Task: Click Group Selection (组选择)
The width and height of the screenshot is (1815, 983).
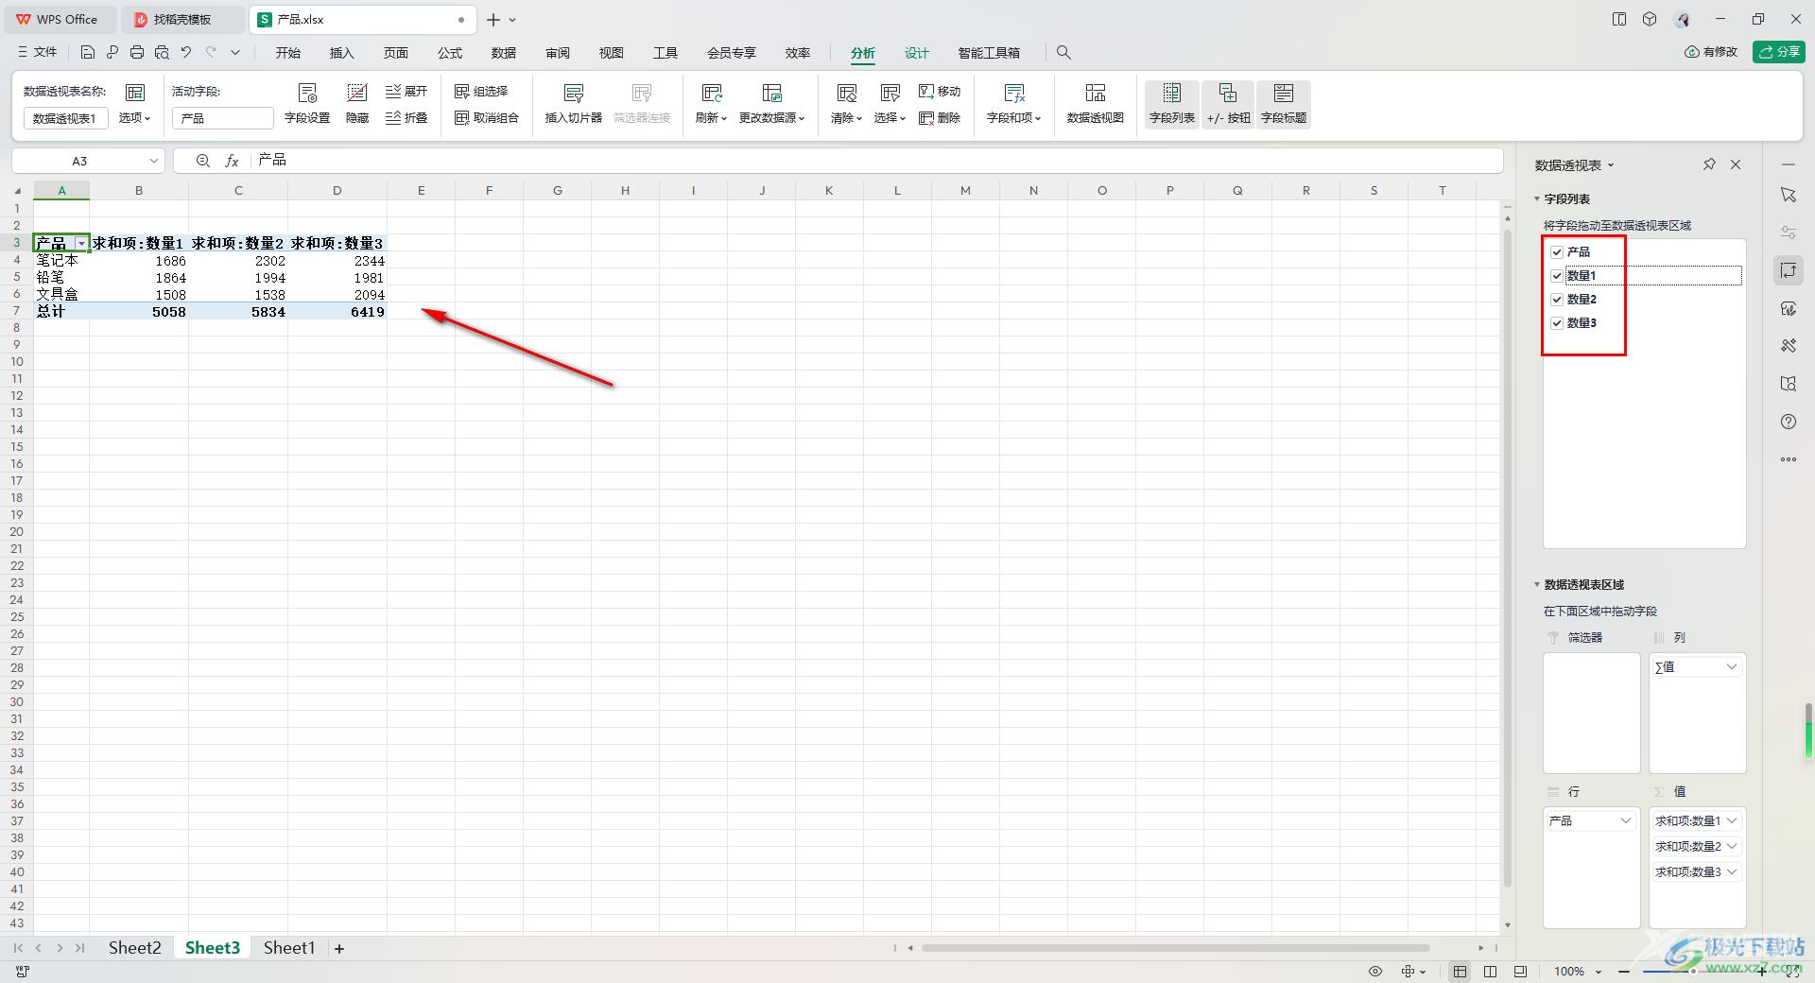Action: click(481, 92)
